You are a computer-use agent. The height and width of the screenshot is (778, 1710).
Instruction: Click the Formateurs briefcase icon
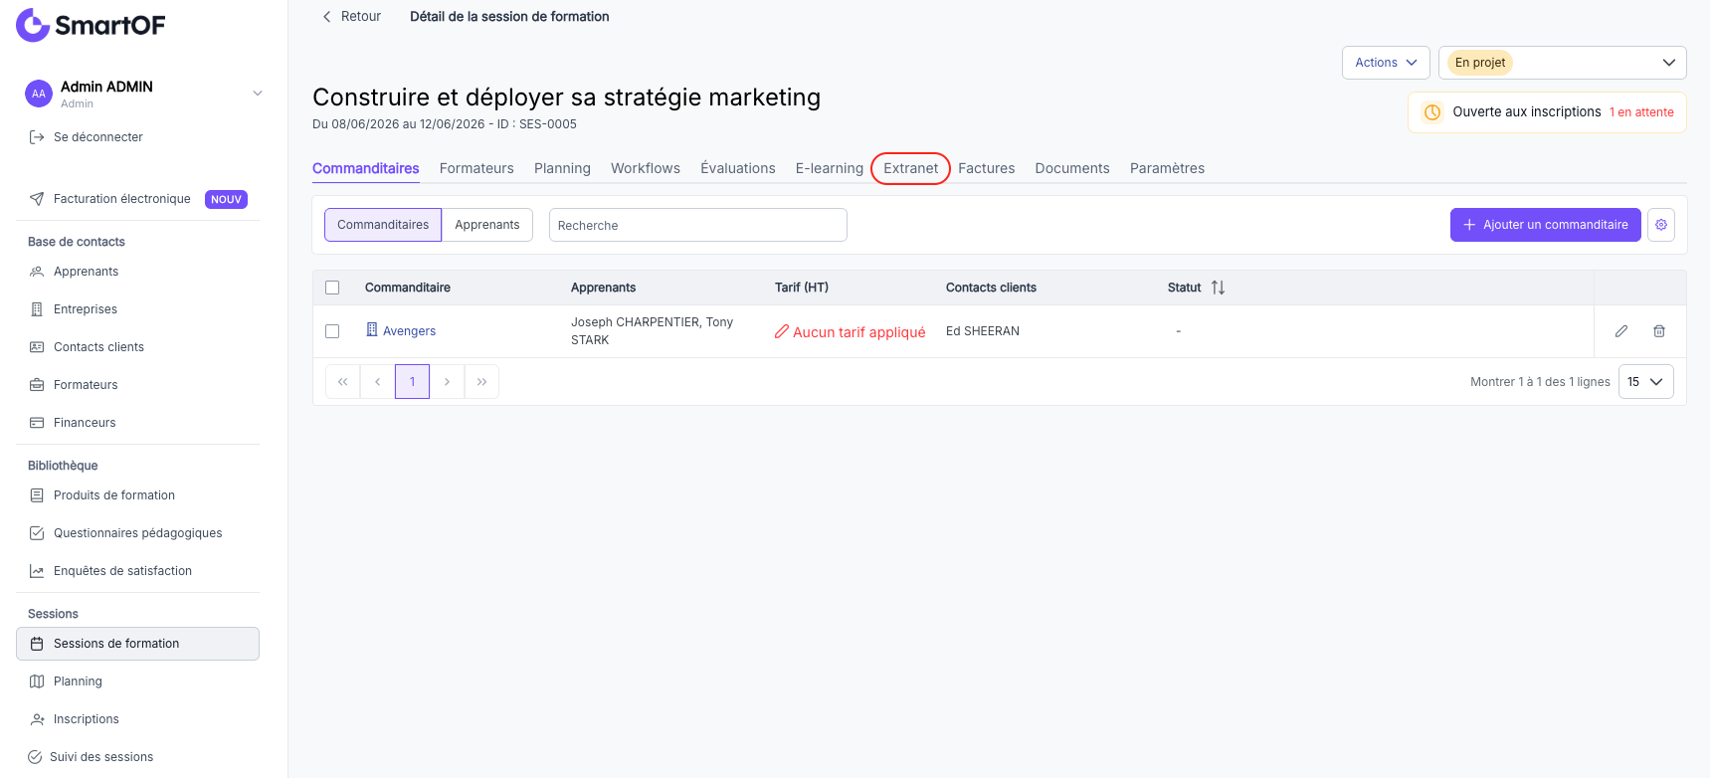[x=37, y=385]
